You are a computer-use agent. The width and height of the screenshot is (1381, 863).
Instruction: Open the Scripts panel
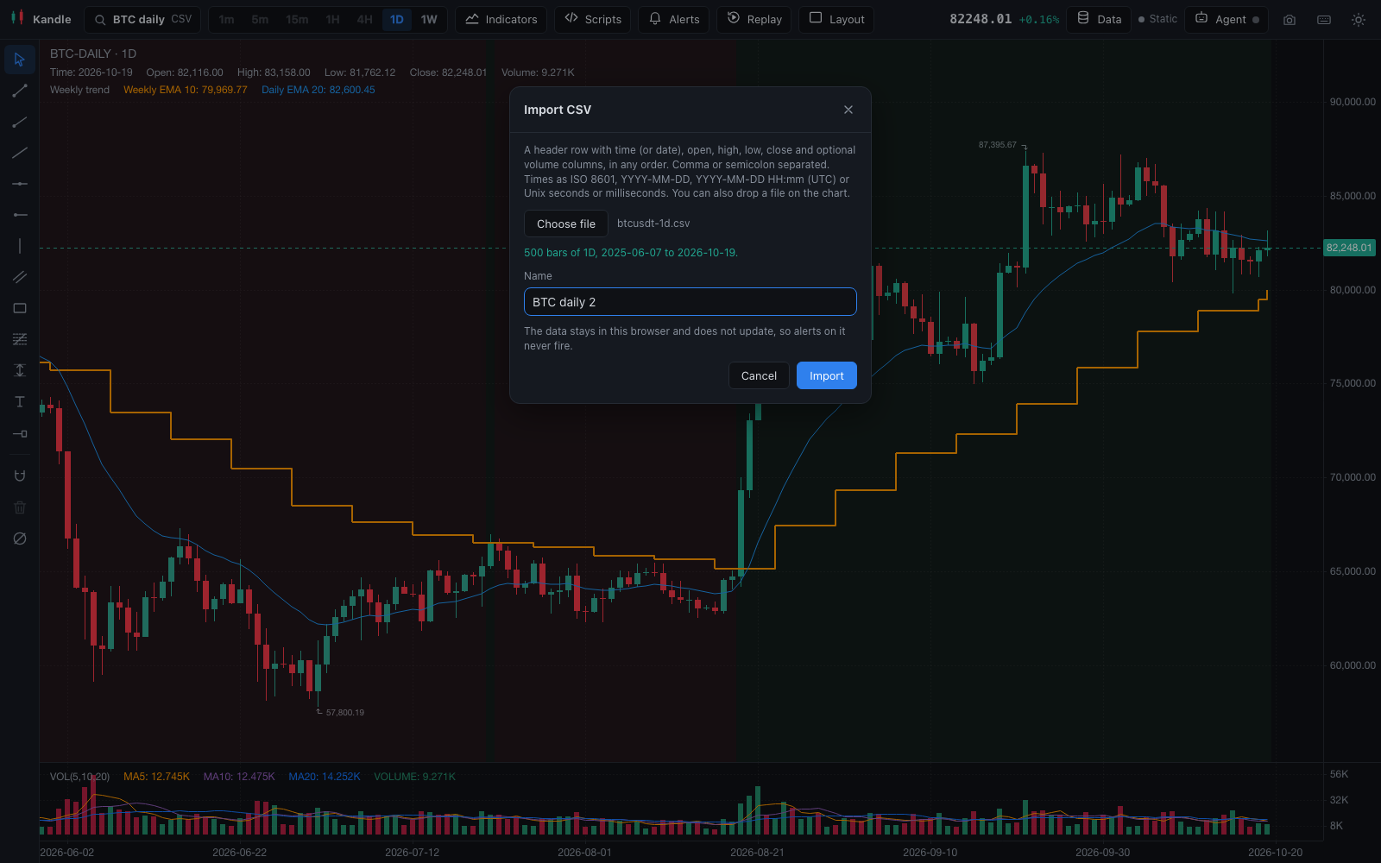point(592,19)
